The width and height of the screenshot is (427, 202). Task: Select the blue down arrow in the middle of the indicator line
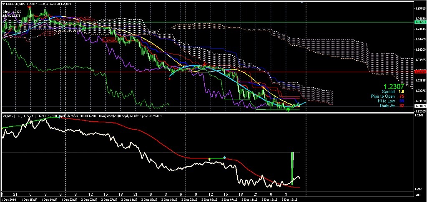coord(224,157)
